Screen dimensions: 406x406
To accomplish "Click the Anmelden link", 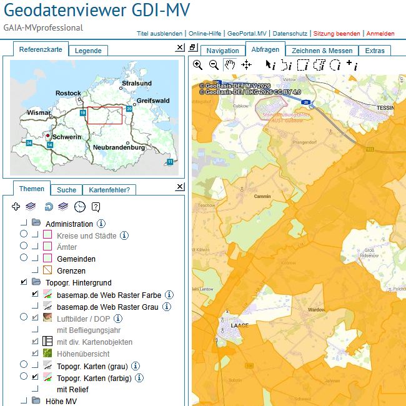I will 380,34.
